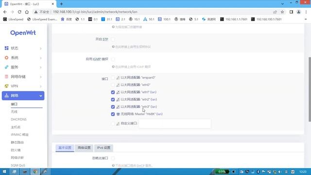Click the Bluetooth system tray icon
Image resolution: width=311 pixels, height=175 pixels.
[x=258, y=172]
